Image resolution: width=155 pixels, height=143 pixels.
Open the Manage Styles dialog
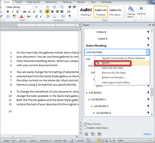pos(99,134)
